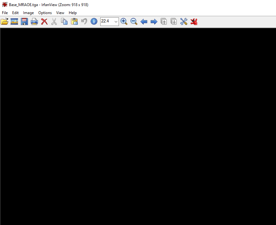Screen dimensions: 276x225
Task: Click the IrfanView title bar app icon
Action: tap(5, 4)
